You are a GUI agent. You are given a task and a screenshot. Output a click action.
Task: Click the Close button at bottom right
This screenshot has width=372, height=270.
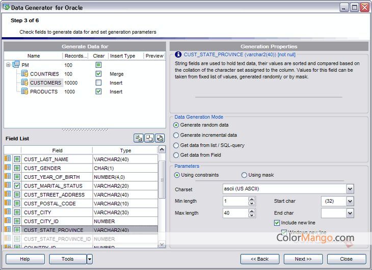347,259
